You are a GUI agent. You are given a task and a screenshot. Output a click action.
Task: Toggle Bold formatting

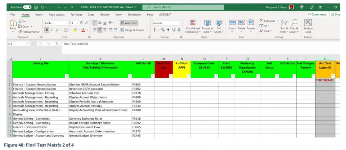pyautogui.click(x=47, y=30)
